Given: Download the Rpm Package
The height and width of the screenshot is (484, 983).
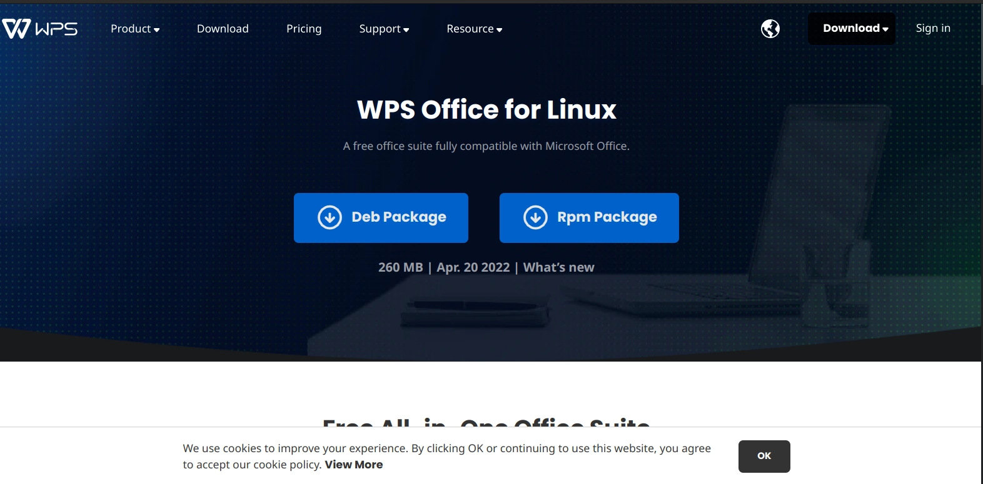Looking at the screenshot, I should click(x=589, y=217).
